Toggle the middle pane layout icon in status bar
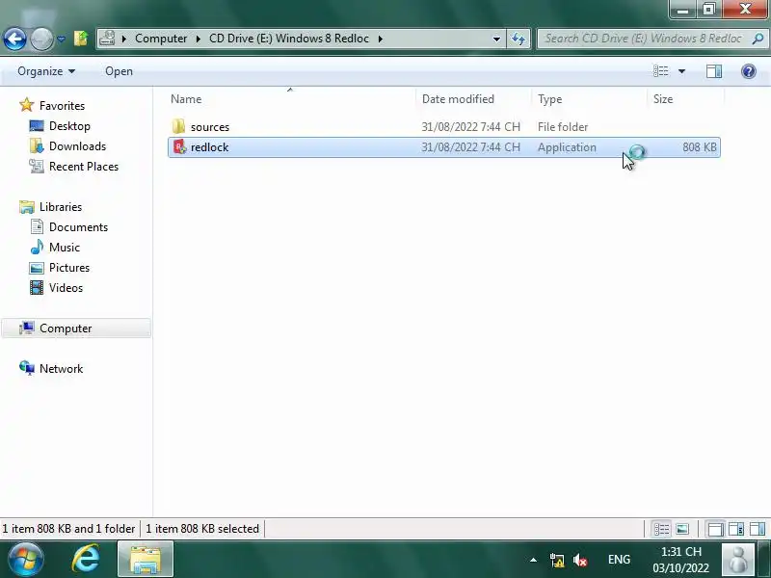Image resolution: width=771 pixels, height=578 pixels. click(x=736, y=529)
